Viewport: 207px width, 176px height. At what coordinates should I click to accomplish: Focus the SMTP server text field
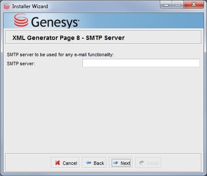pyautogui.click(x=141, y=63)
